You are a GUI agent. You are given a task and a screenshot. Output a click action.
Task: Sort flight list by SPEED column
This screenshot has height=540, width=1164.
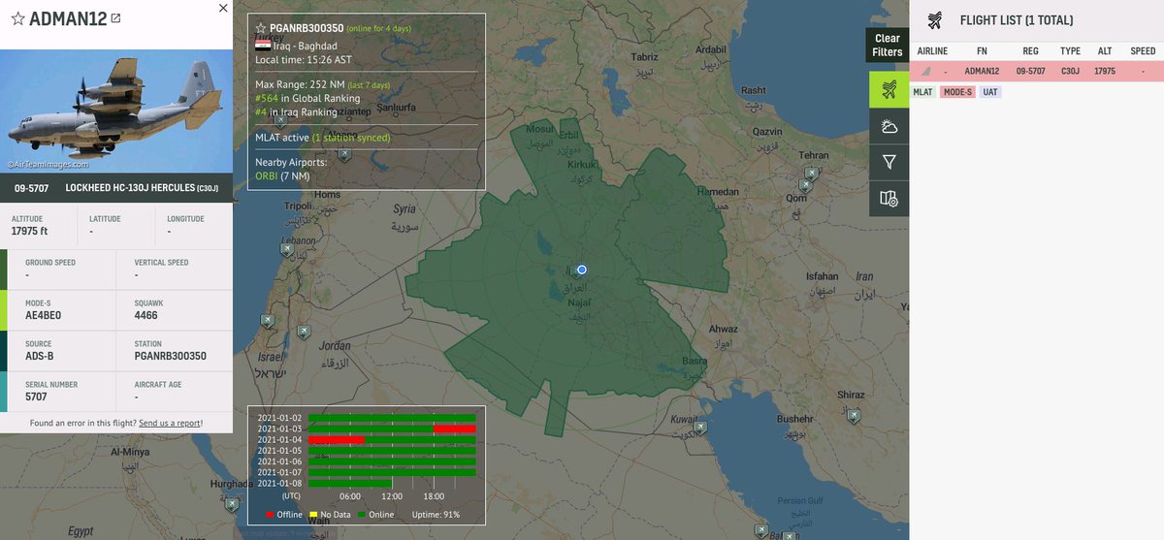[x=1143, y=51]
